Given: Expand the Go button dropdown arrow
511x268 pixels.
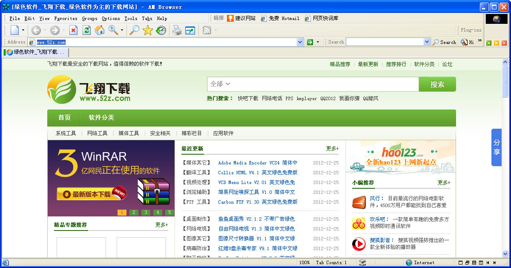Looking at the screenshot, I should point(317,42).
